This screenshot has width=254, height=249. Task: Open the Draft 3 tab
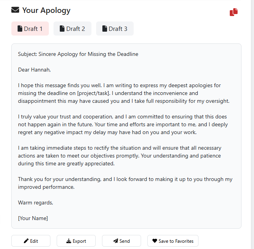tap(115, 29)
